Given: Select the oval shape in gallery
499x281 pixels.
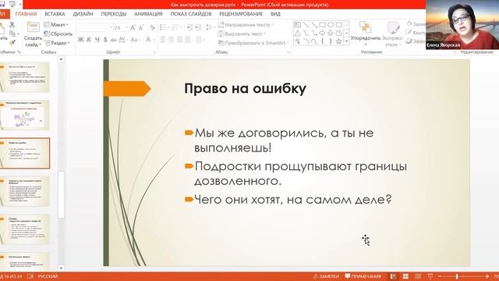Looking at the screenshot, I should pos(331,24).
